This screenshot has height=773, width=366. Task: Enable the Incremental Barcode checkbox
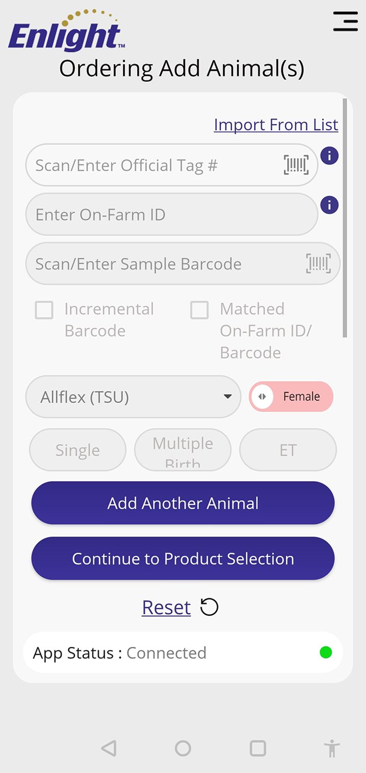44,310
